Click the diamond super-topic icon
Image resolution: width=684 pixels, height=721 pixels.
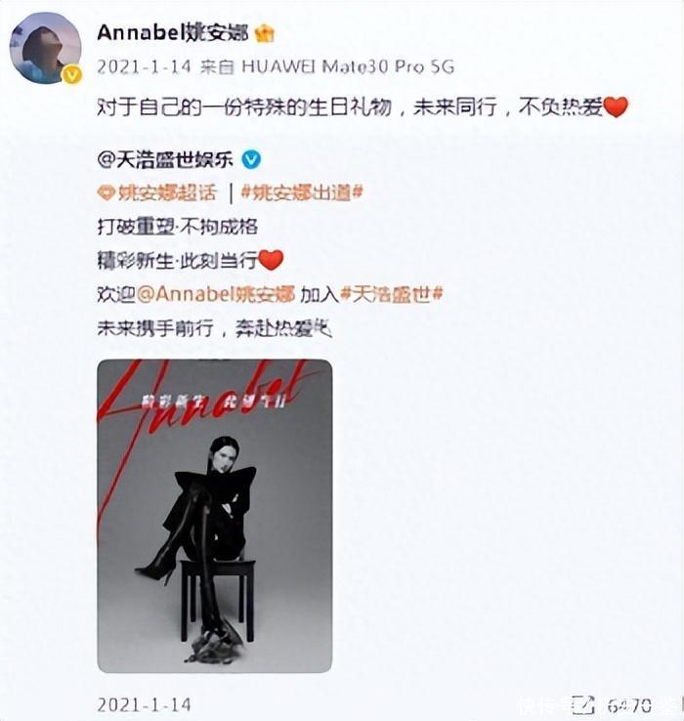click(106, 193)
